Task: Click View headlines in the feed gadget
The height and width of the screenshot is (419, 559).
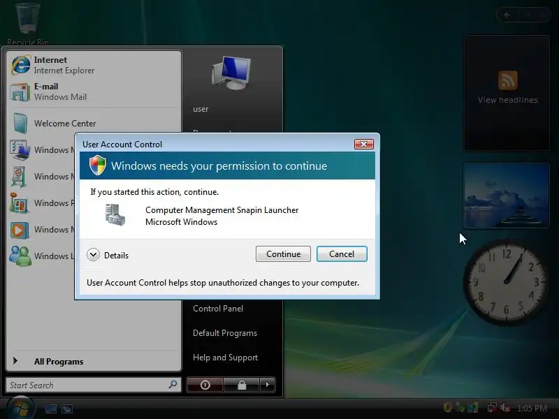Action: (508, 100)
